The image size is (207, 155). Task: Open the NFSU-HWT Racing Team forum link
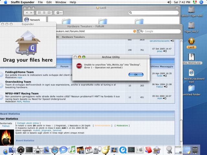pyautogui.click(x=22, y=94)
